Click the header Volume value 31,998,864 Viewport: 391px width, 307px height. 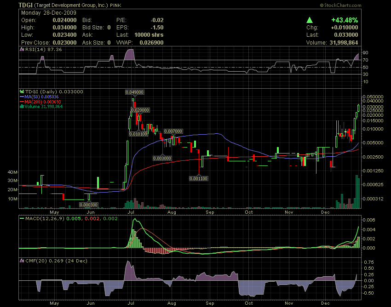click(x=344, y=43)
